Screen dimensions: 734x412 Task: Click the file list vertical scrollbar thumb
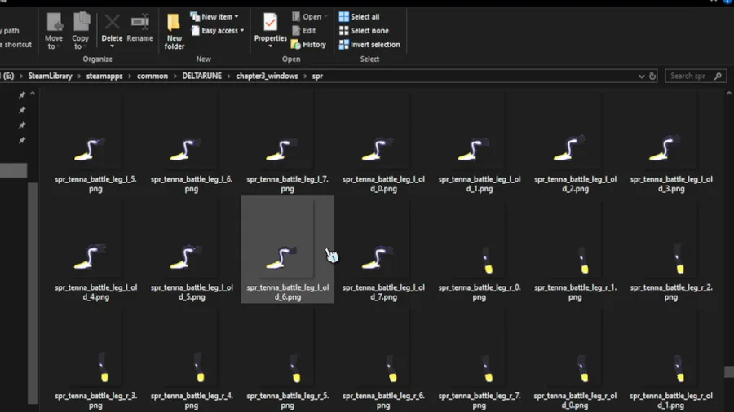click(729, 372)
